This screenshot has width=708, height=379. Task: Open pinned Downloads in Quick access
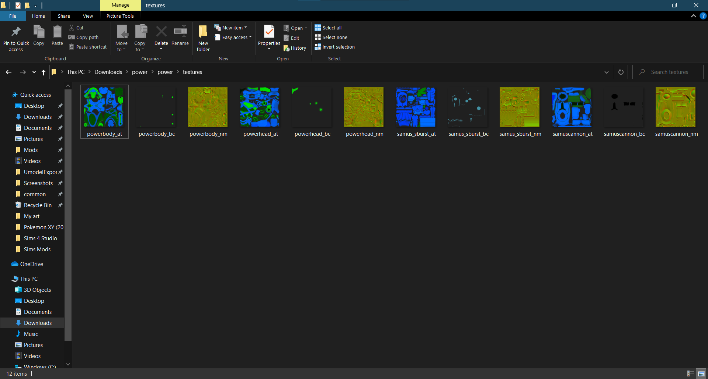point(38,117)
